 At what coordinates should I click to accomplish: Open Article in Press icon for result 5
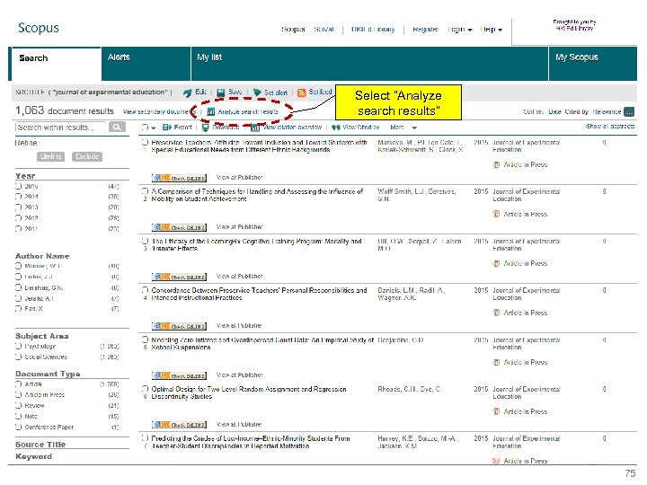[x=496, y=362]
